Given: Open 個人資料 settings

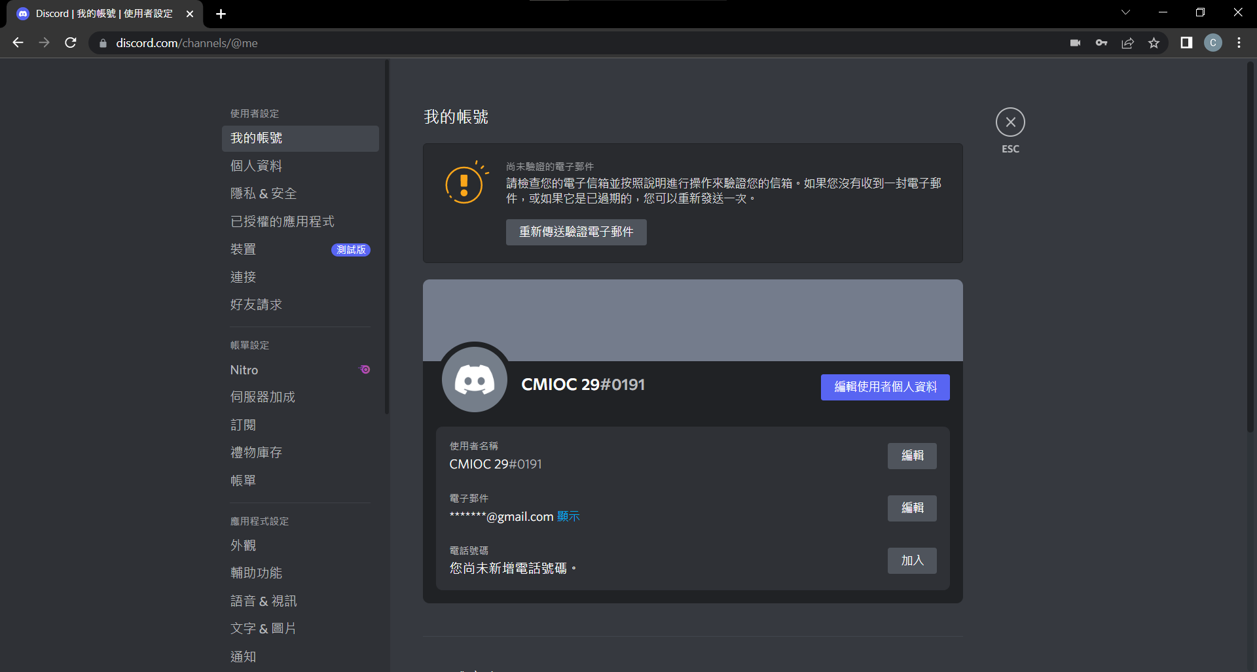Looking at the screenshot, I should pos(301,166).
